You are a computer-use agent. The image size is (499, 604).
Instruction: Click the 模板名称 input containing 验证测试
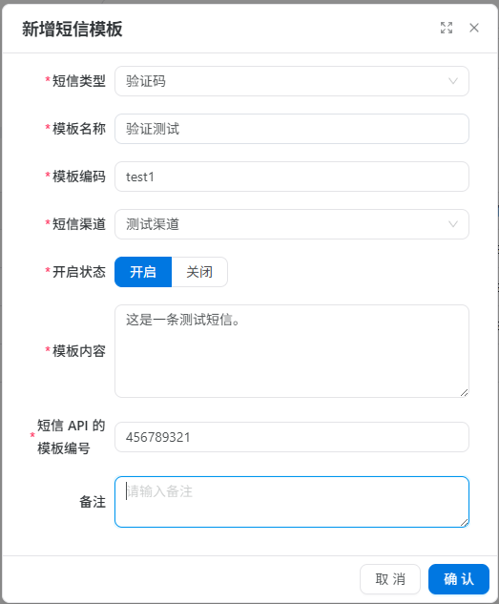click(x=291, y=129)
